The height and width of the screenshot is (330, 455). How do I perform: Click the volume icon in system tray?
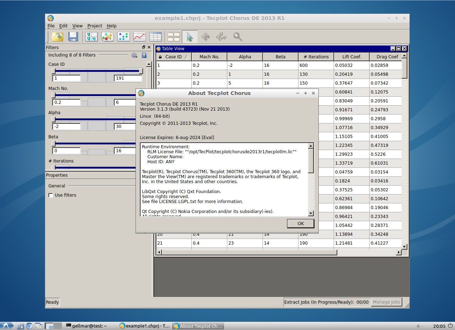coord(420,326)
